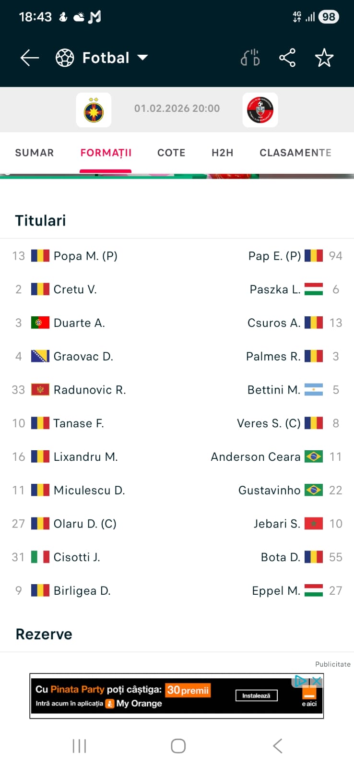
Task: Open player Popa M. profile
Action: click(85, 256)
